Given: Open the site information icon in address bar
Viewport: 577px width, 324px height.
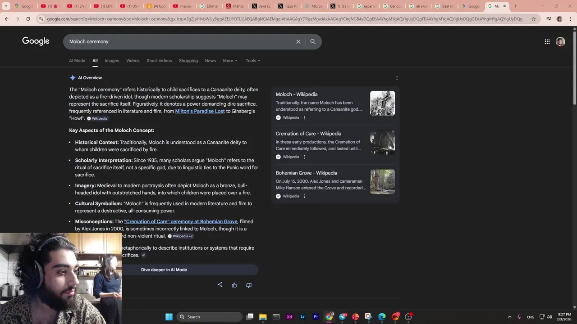Looking at the screenshot, I should coord(41,19).
